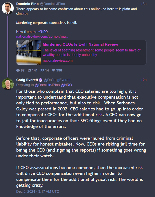Follow the nationalreview.com/corner/mu… link
The width and height of the screenshot is (155, 197).
coord(42,37)
